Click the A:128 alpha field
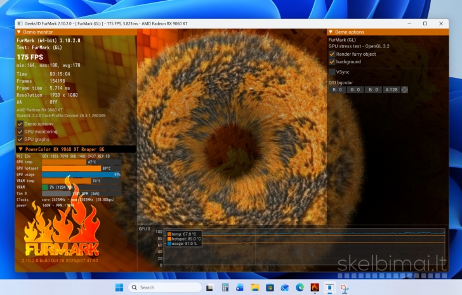The height and width of the screenshot is (295, 462). [392, 90]
